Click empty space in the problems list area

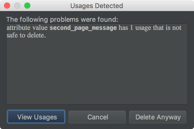point(97,73)
